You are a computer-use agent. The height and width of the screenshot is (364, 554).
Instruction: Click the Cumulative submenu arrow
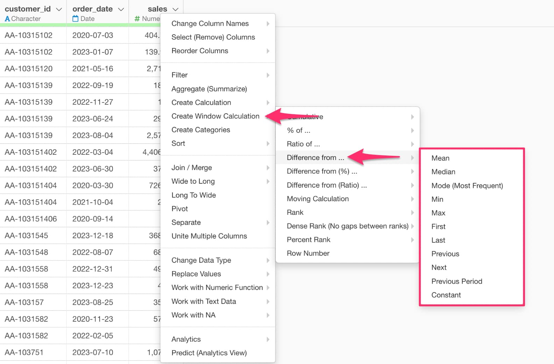(412, 117)
